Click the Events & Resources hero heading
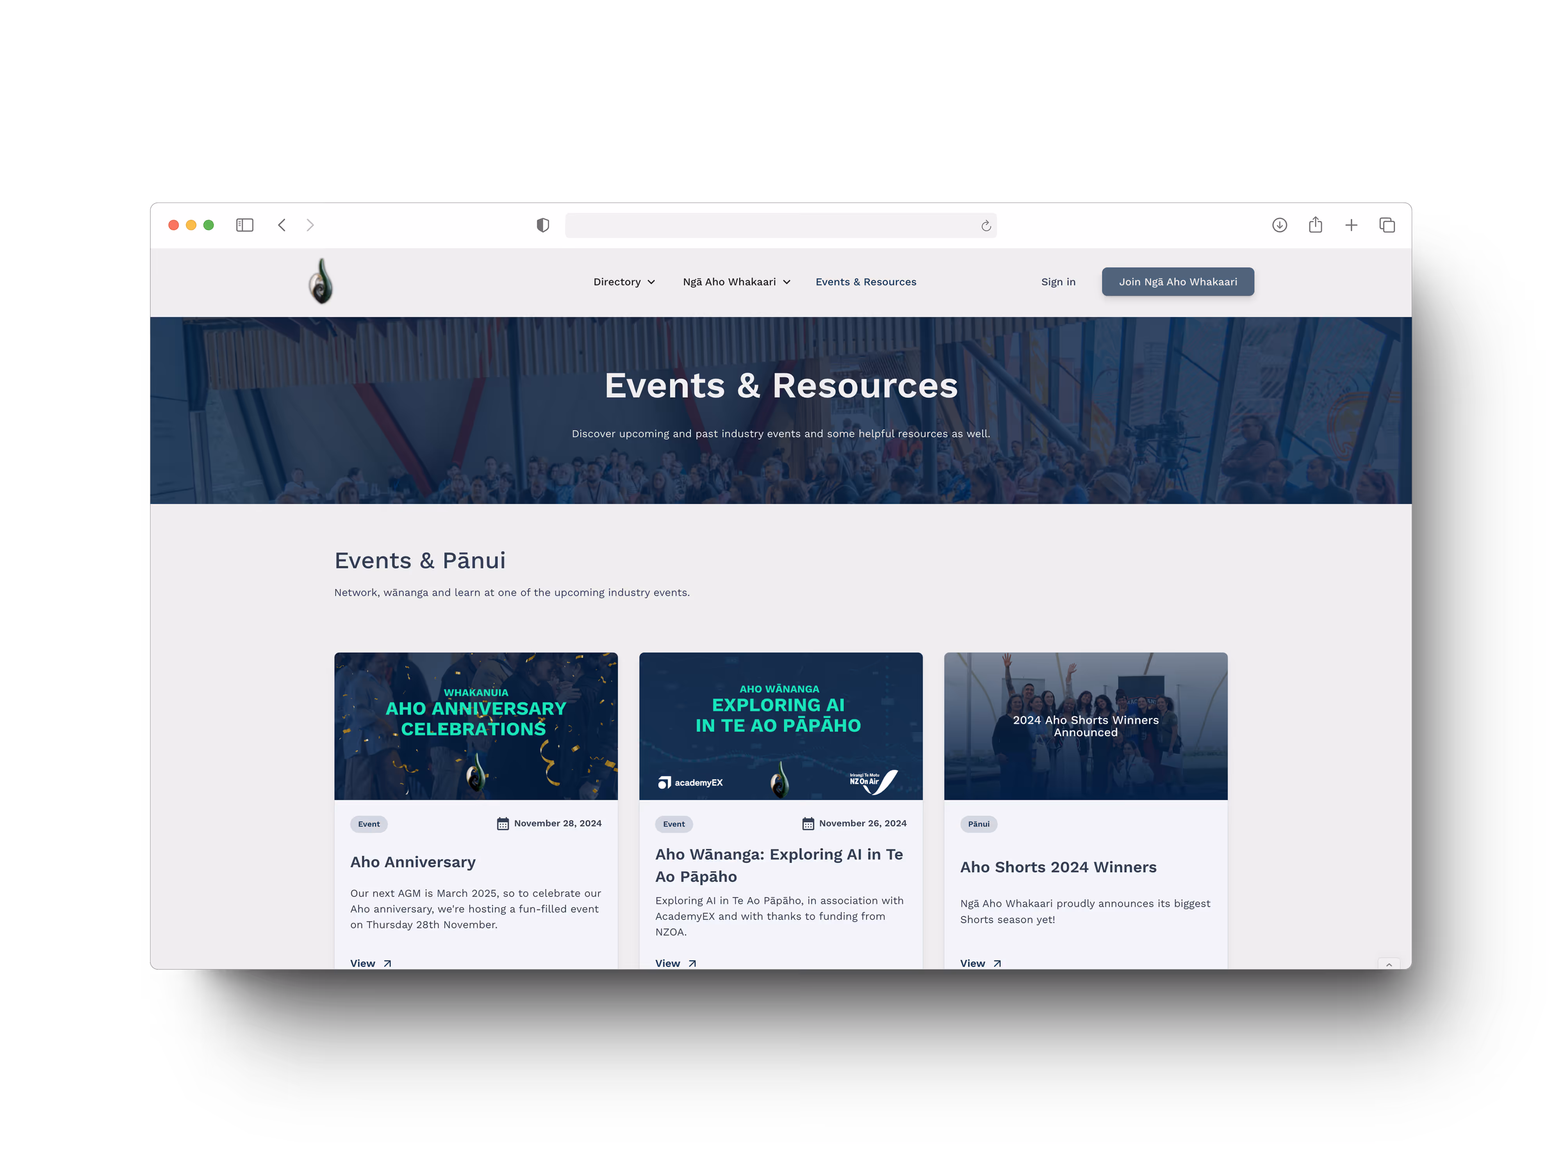Screen dimensions: 1562x1171 [x=781, y=385]
